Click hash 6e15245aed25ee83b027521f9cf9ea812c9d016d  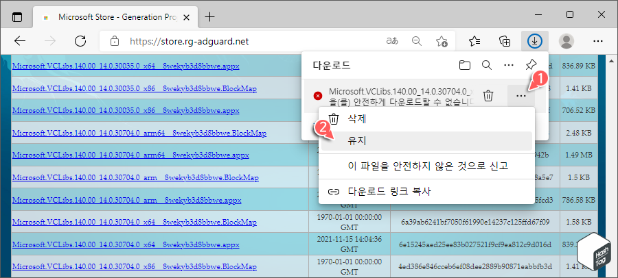[x=475, y=244]
